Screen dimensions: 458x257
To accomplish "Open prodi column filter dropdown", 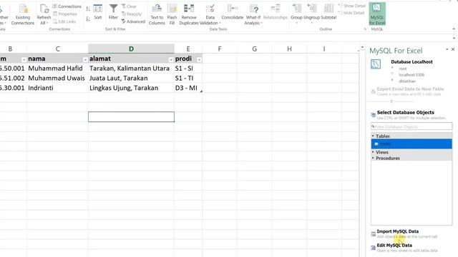I will click(199, 59).
